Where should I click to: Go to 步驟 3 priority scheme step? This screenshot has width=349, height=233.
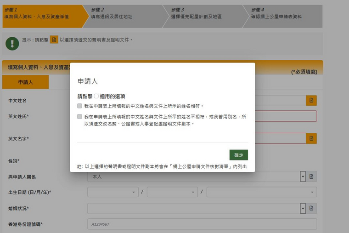(206, 16)
